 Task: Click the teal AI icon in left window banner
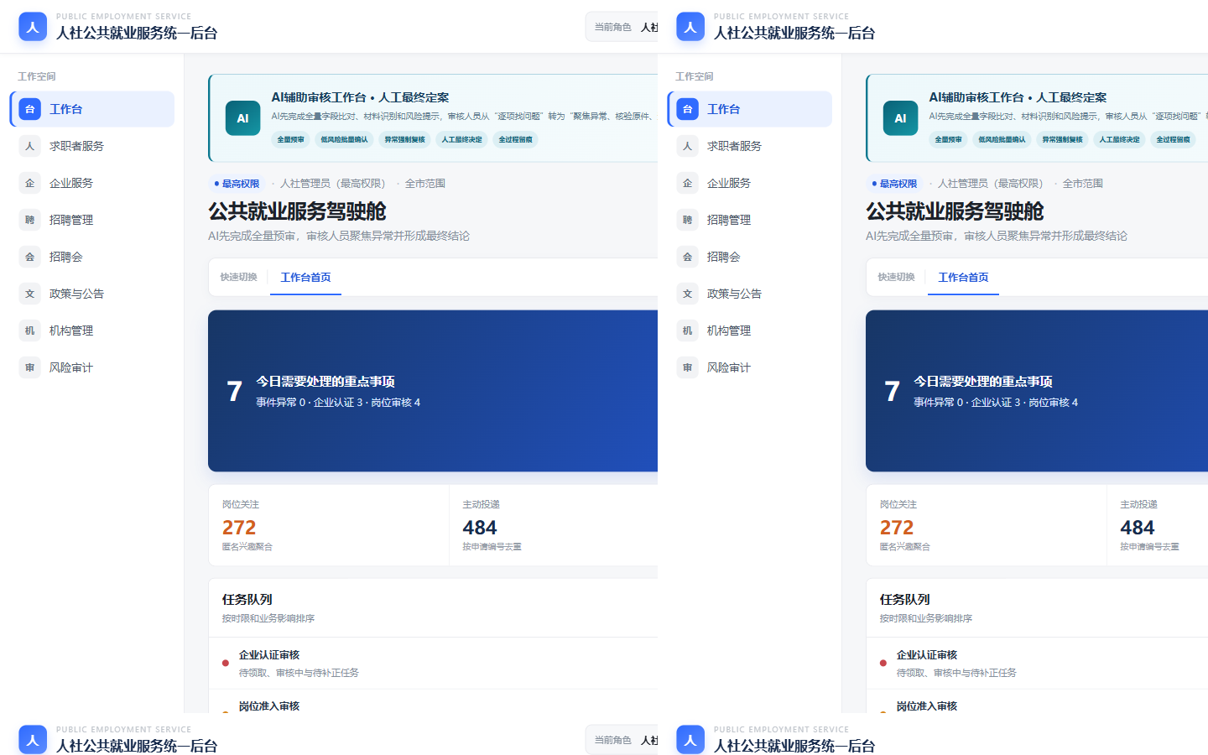[242, 118]
